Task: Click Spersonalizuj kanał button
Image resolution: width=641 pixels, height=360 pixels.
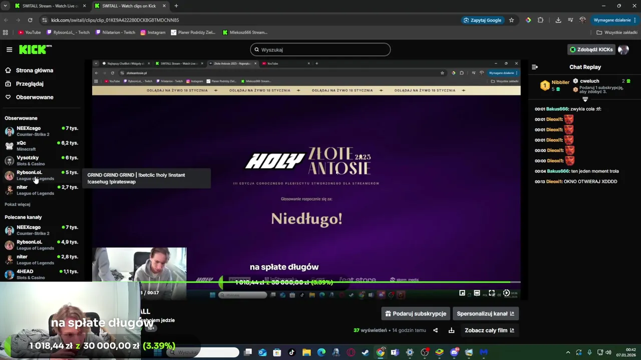Action: (x=485, y=313)
